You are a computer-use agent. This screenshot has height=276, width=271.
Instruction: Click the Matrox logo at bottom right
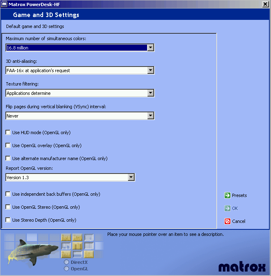242,267
